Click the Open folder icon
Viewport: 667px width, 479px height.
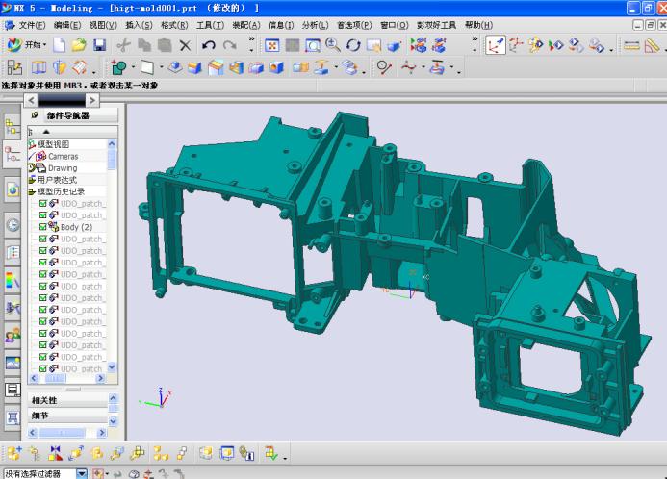coord(79,45)
